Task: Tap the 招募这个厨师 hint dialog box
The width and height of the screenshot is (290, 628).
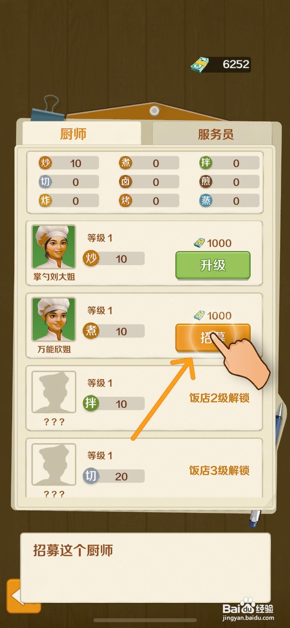Action: (145, 568)
